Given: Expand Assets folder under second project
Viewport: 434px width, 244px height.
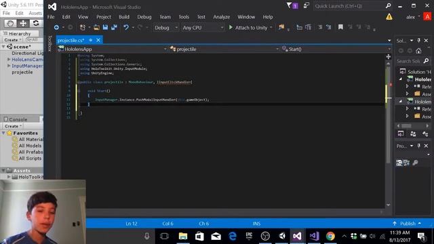Looking at the screenshot, I should (x=407, y=116).
